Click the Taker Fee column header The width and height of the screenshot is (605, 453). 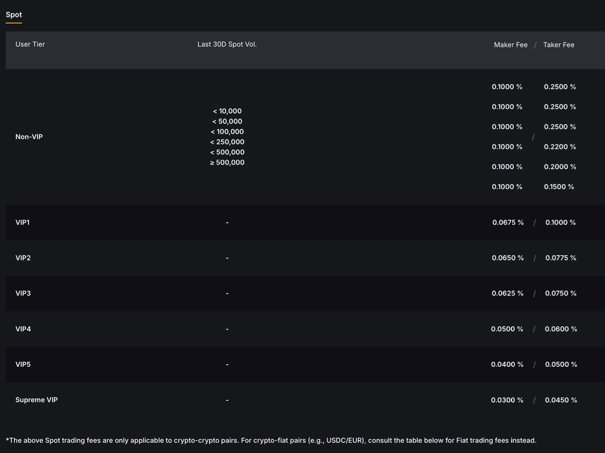click(x=559, y=45)
